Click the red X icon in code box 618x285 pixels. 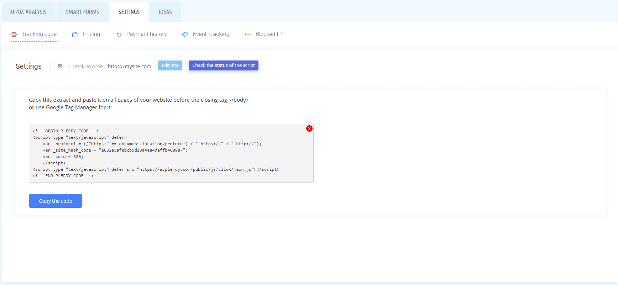(x=309, y=128)
